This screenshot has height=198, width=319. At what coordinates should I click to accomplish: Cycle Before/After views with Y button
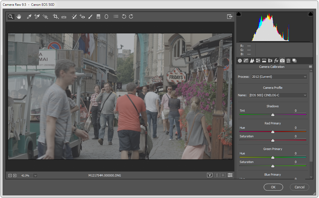click(210, 175)
